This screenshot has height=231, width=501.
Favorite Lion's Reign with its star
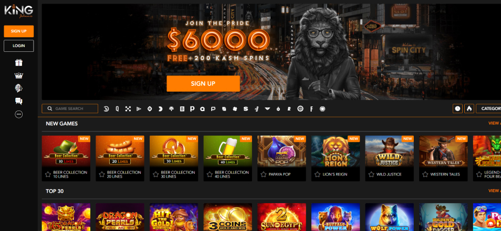[x=317, y=174]
